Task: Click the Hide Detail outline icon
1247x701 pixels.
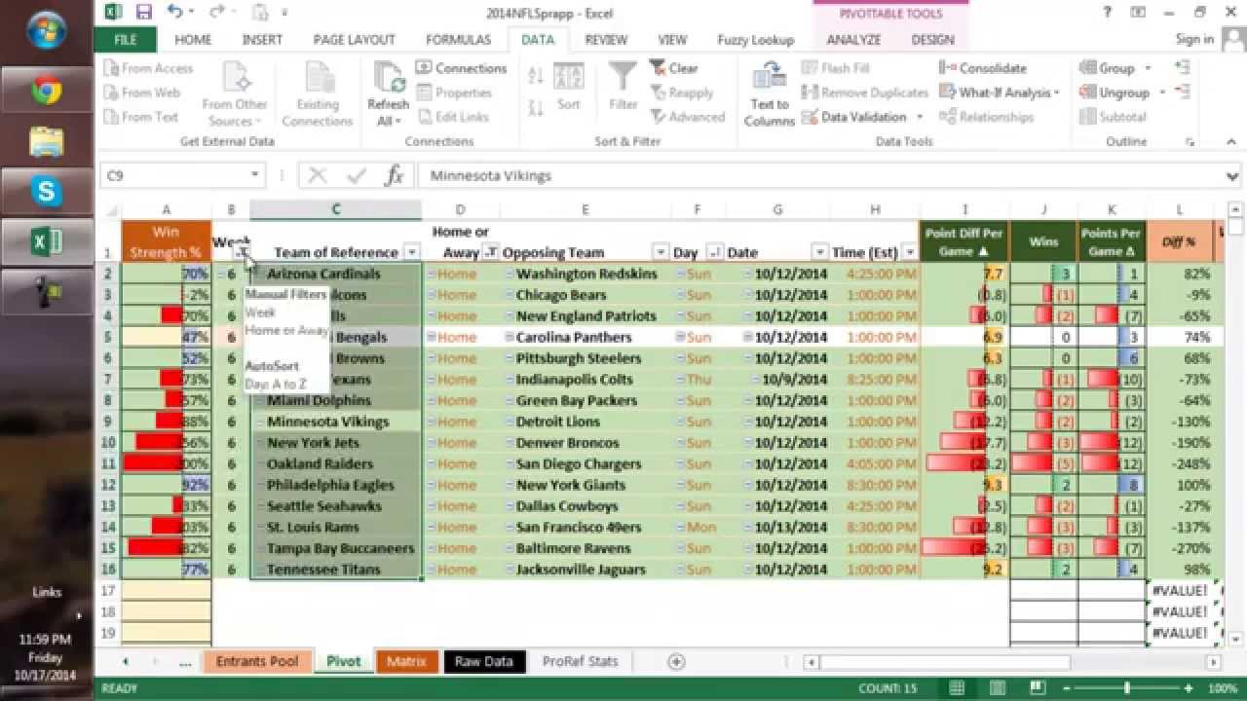Action: click(x=1183, y=92)
